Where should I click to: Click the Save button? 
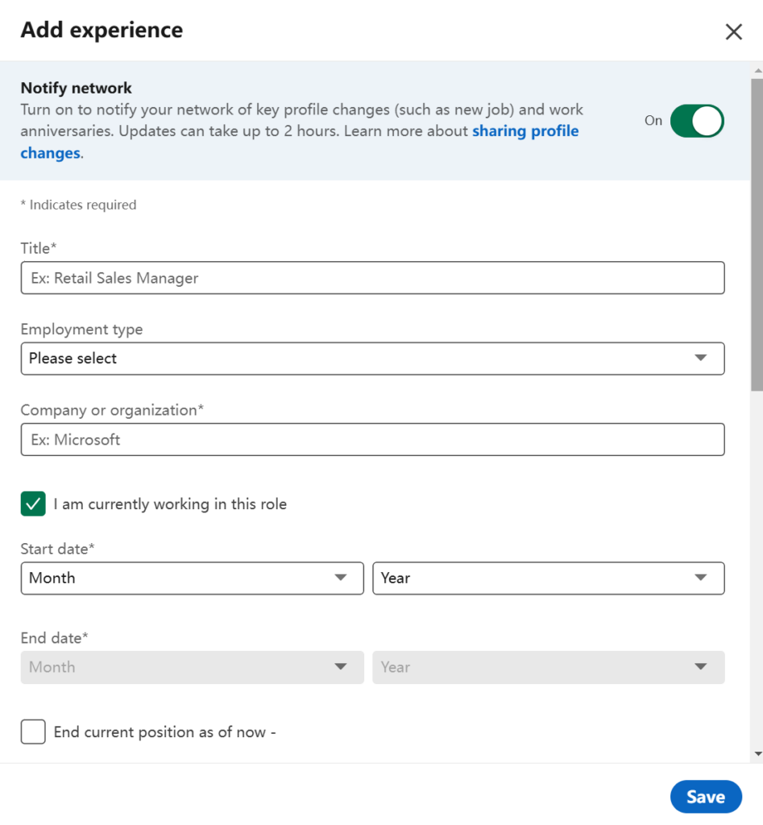click(706, 796)
